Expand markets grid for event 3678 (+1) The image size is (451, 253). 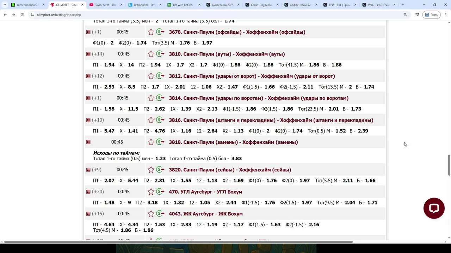88,32
